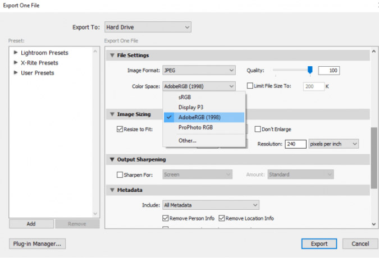This screenshot has width=379, height=258.
Task: Choose ProPhoto RGB color space
Action: click(195, 127)
